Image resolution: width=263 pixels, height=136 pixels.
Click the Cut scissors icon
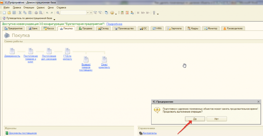point(20,13)
